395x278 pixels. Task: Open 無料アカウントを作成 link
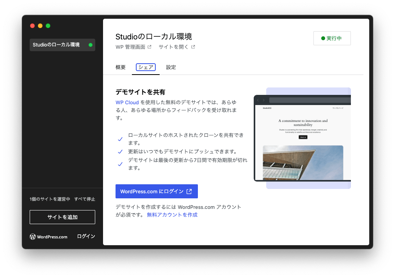coord(172,215)
